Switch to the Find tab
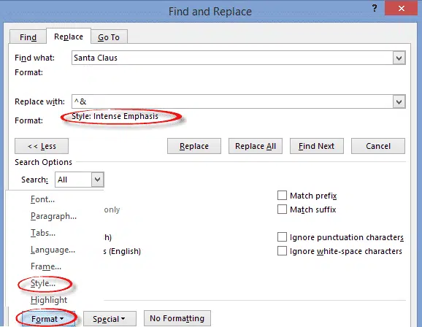Viewport: 422px width, 327px height. pyautogui.click(x=28, y=37)
